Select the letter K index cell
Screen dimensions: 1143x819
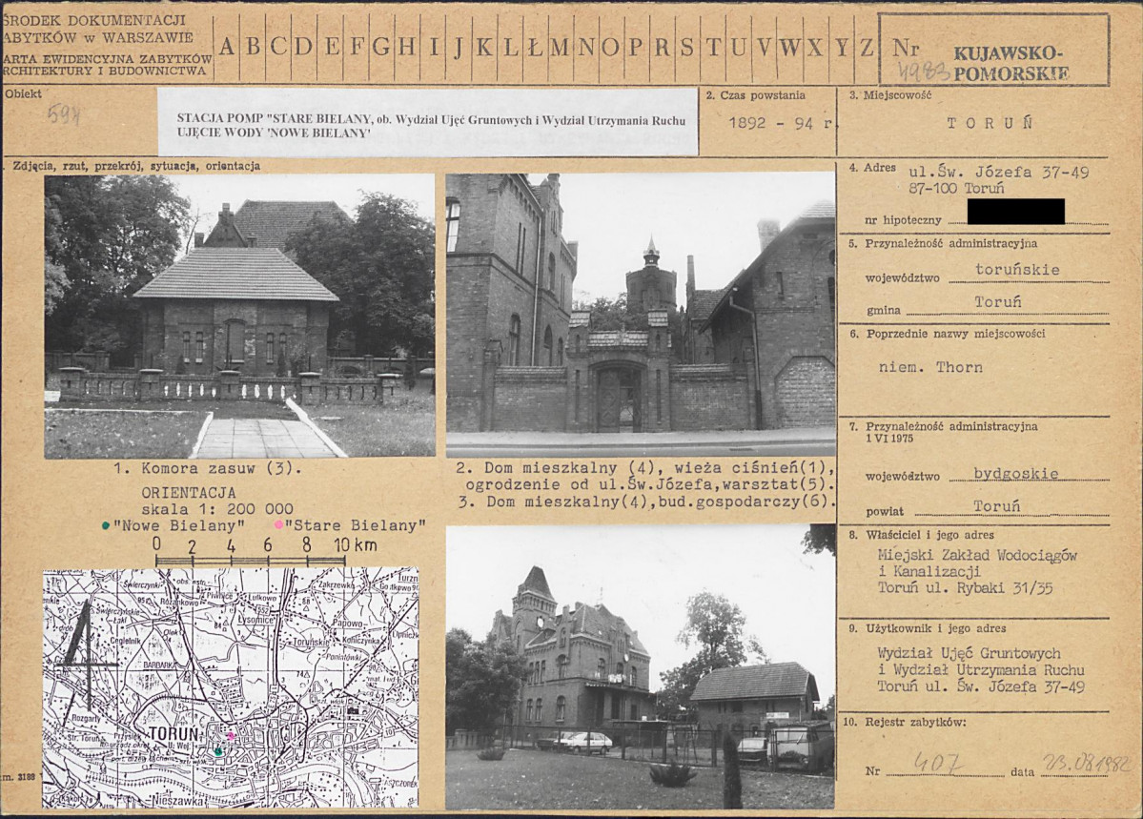[x=484, y=48]
